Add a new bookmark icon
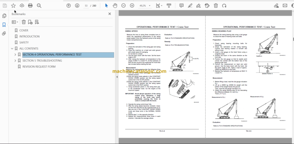The height and width of the screenshot is (144, 294). point(30,22)
